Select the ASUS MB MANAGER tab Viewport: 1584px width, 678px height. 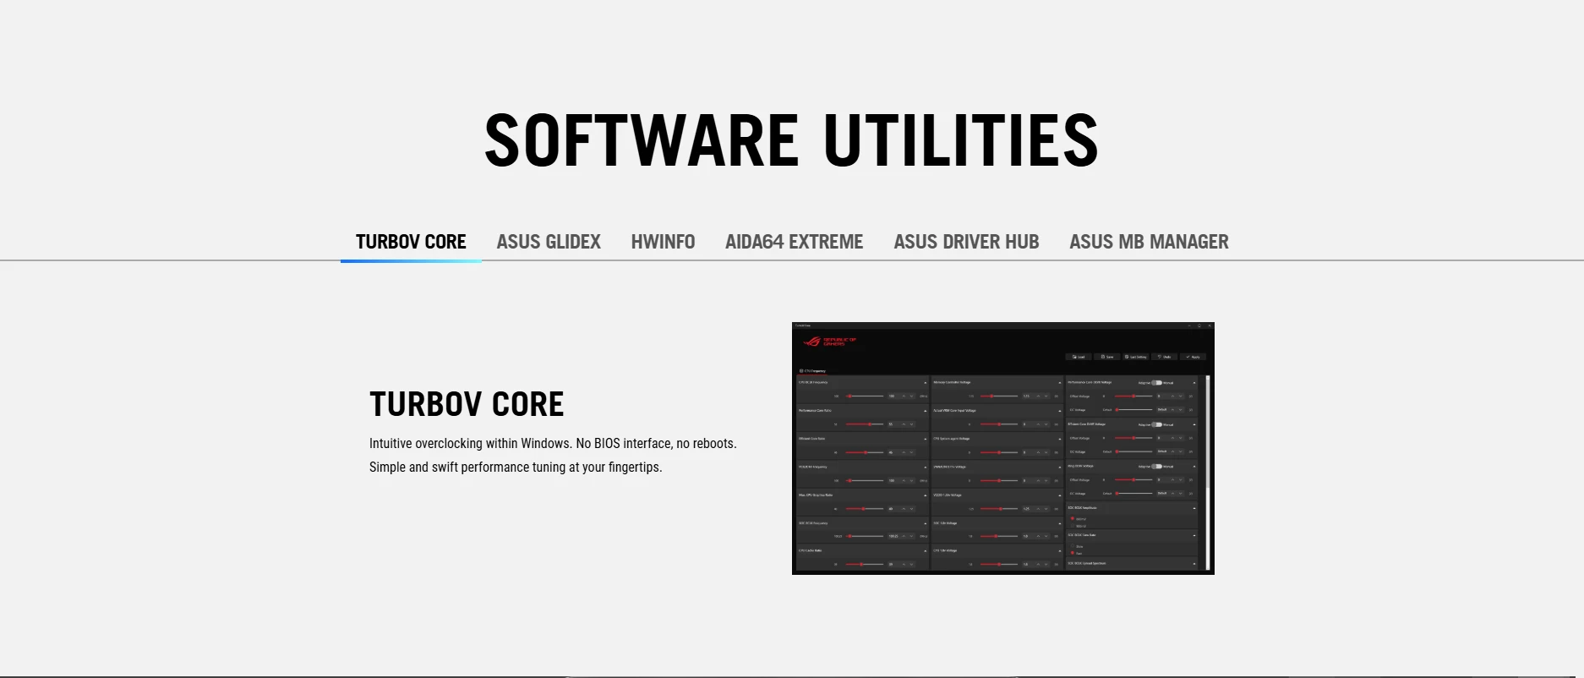(x=1149, y=242)
